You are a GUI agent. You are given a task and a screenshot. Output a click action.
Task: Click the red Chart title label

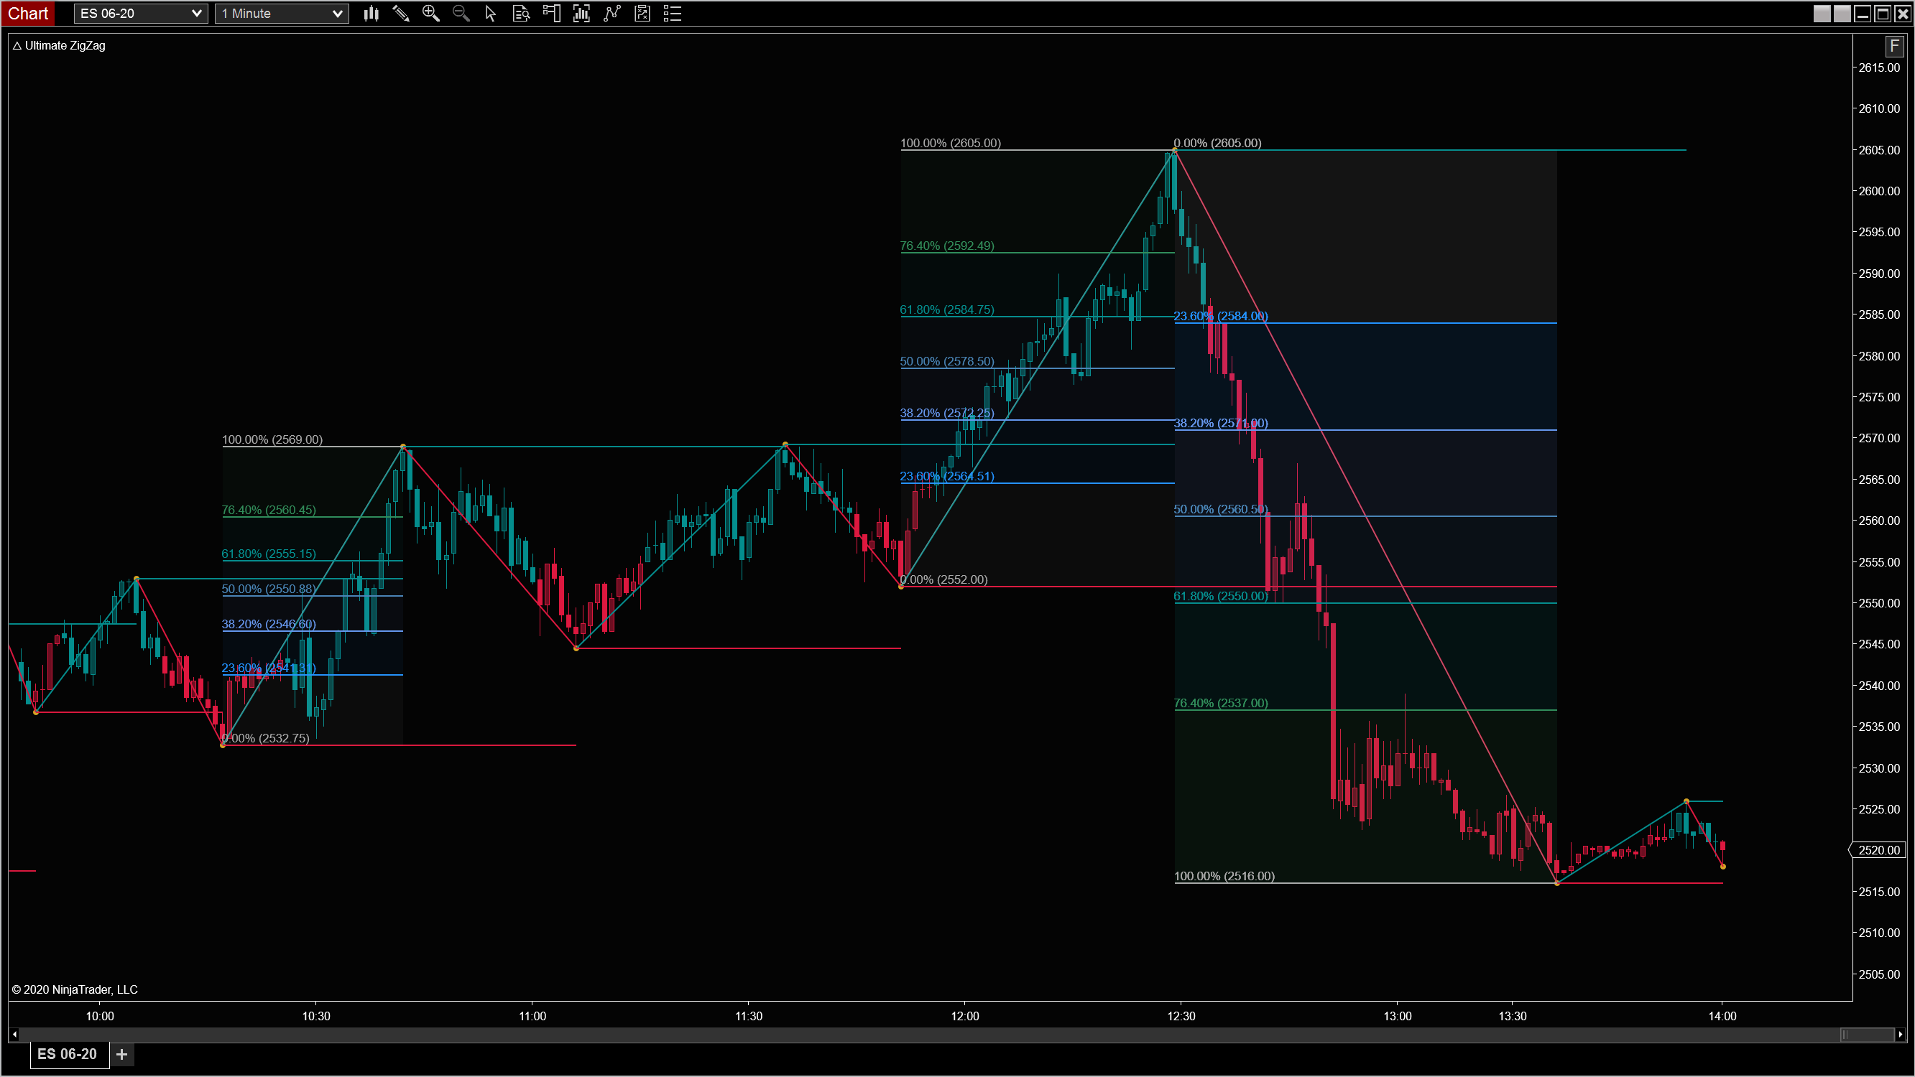click(x=27, y=14)
